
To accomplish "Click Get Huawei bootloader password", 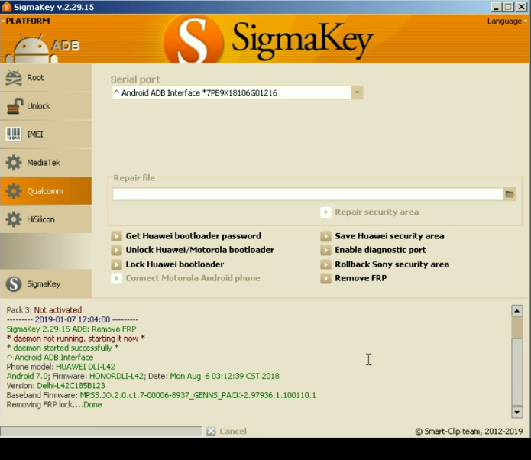I will coord(186,236).
